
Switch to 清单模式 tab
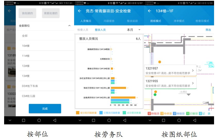pyautogui.click(x=179, y=21)
